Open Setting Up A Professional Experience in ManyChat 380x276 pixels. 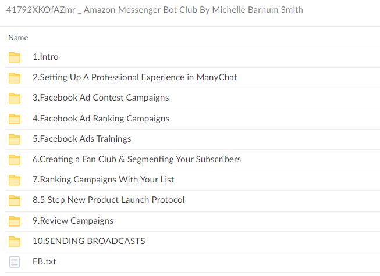pyautogui.click(x=134, y=77)
